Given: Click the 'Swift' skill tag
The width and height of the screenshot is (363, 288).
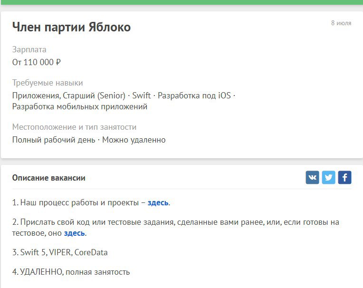Looking at the screenshot, I should tap(142, 96).
